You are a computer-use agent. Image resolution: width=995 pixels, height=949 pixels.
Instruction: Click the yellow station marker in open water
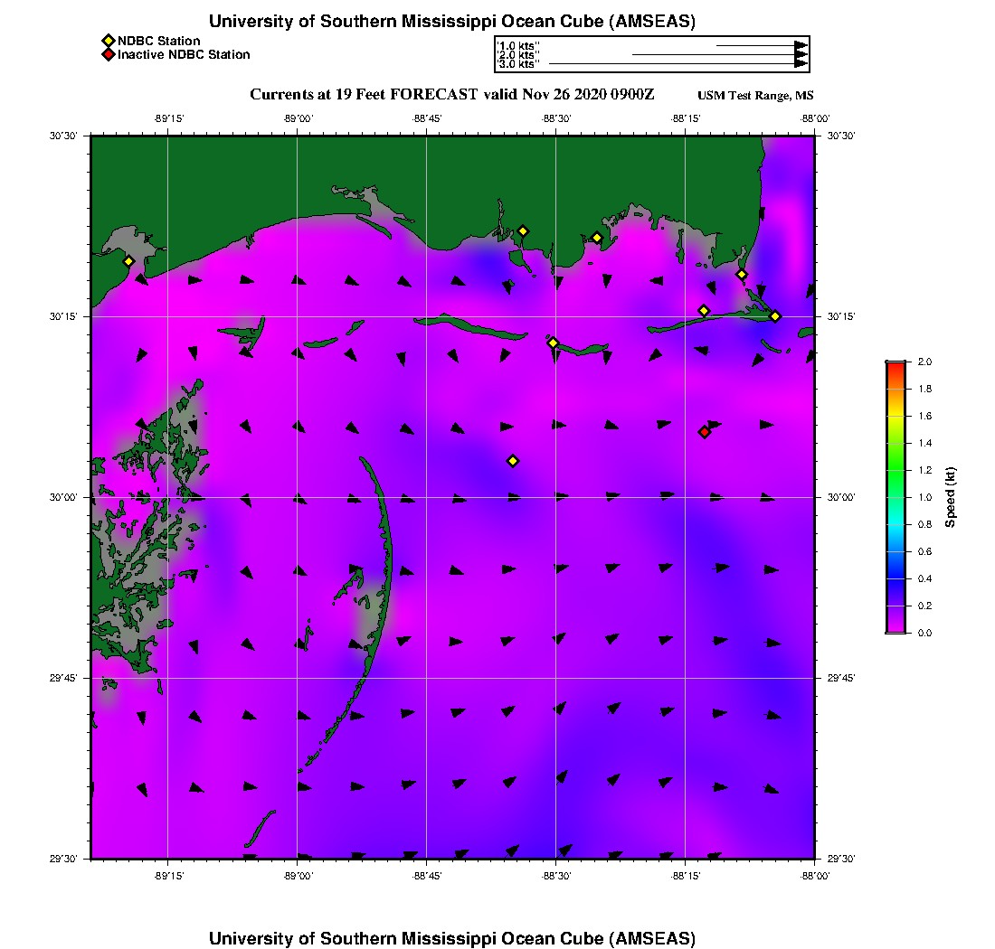(513, 461)
